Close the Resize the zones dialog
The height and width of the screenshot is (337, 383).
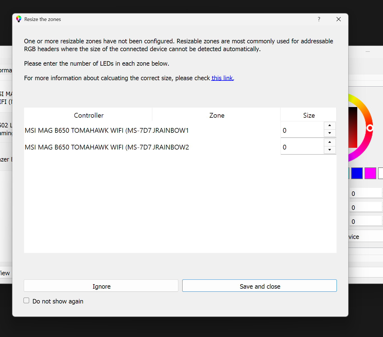click(338, 19)
